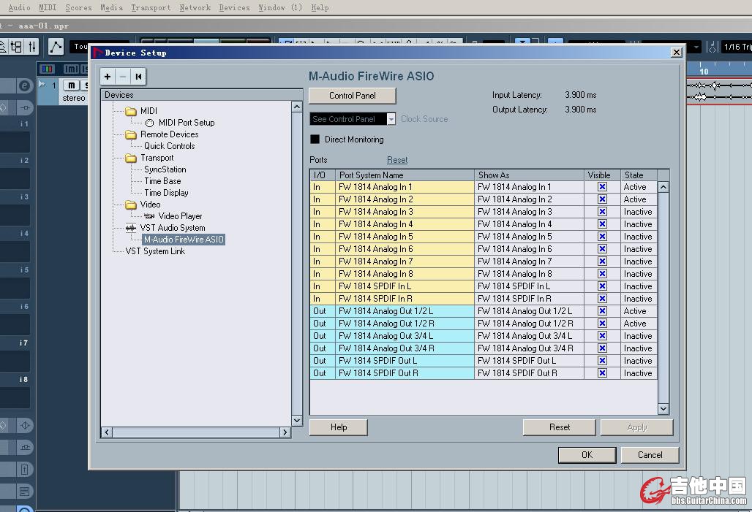The height and width of the screenshot is (512, 752).
Task: Select Quick Controls in Devices tree
Action: coord(169,146)
